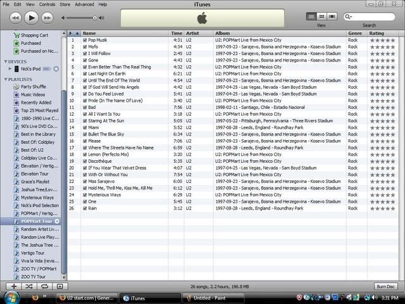
Task: Expand Nick's iPod contents
Action: tap(10, 69)
